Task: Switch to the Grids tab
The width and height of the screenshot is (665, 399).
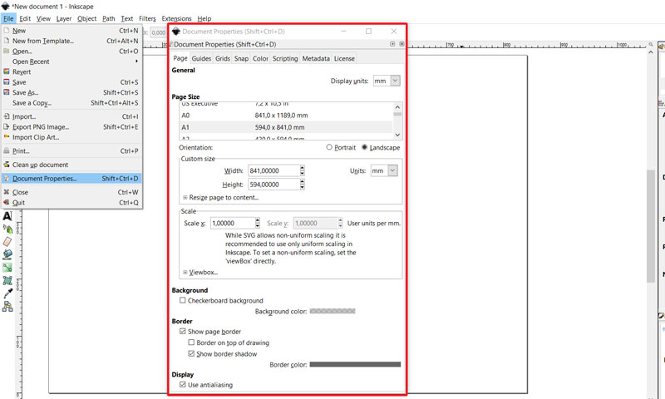Action: 223,58
